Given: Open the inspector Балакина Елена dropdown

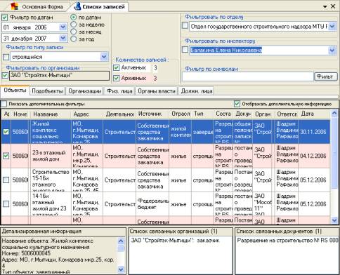Looking at the screenshot, I should 332,50.
